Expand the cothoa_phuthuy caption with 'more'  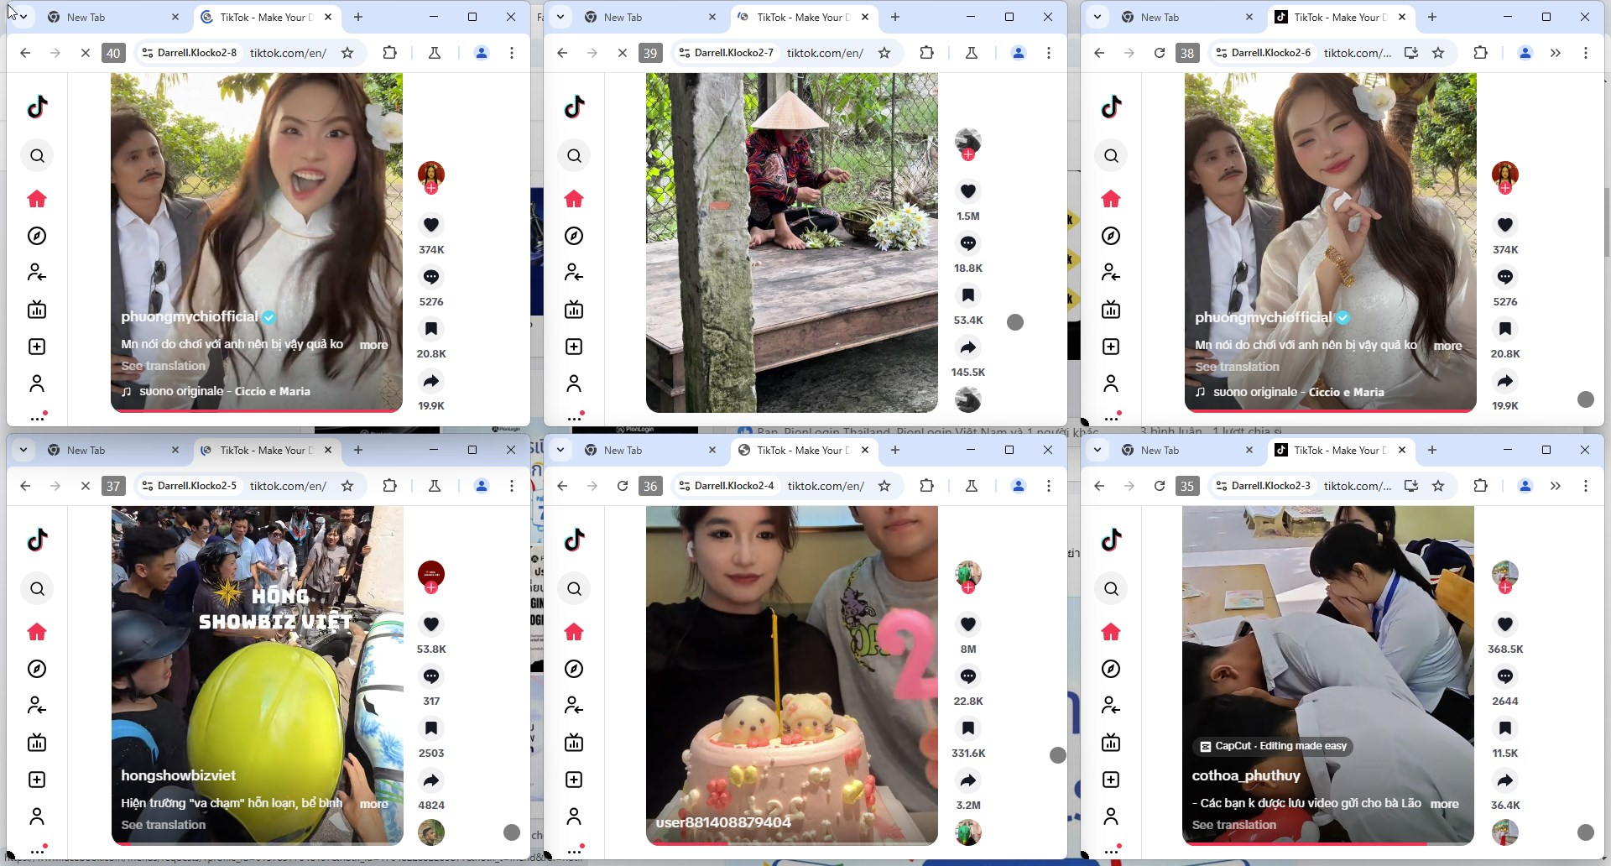pyautogui.click(x=1444, y=804)
